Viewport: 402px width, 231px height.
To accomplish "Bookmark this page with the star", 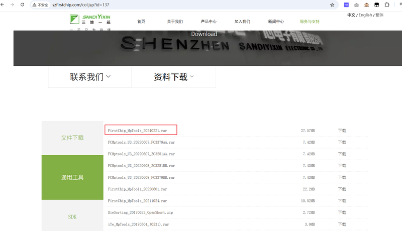I will pos(332,5).
